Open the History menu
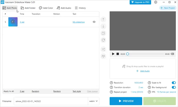The image size is (178, 107). pyautogui.click(x=80, y=8)
